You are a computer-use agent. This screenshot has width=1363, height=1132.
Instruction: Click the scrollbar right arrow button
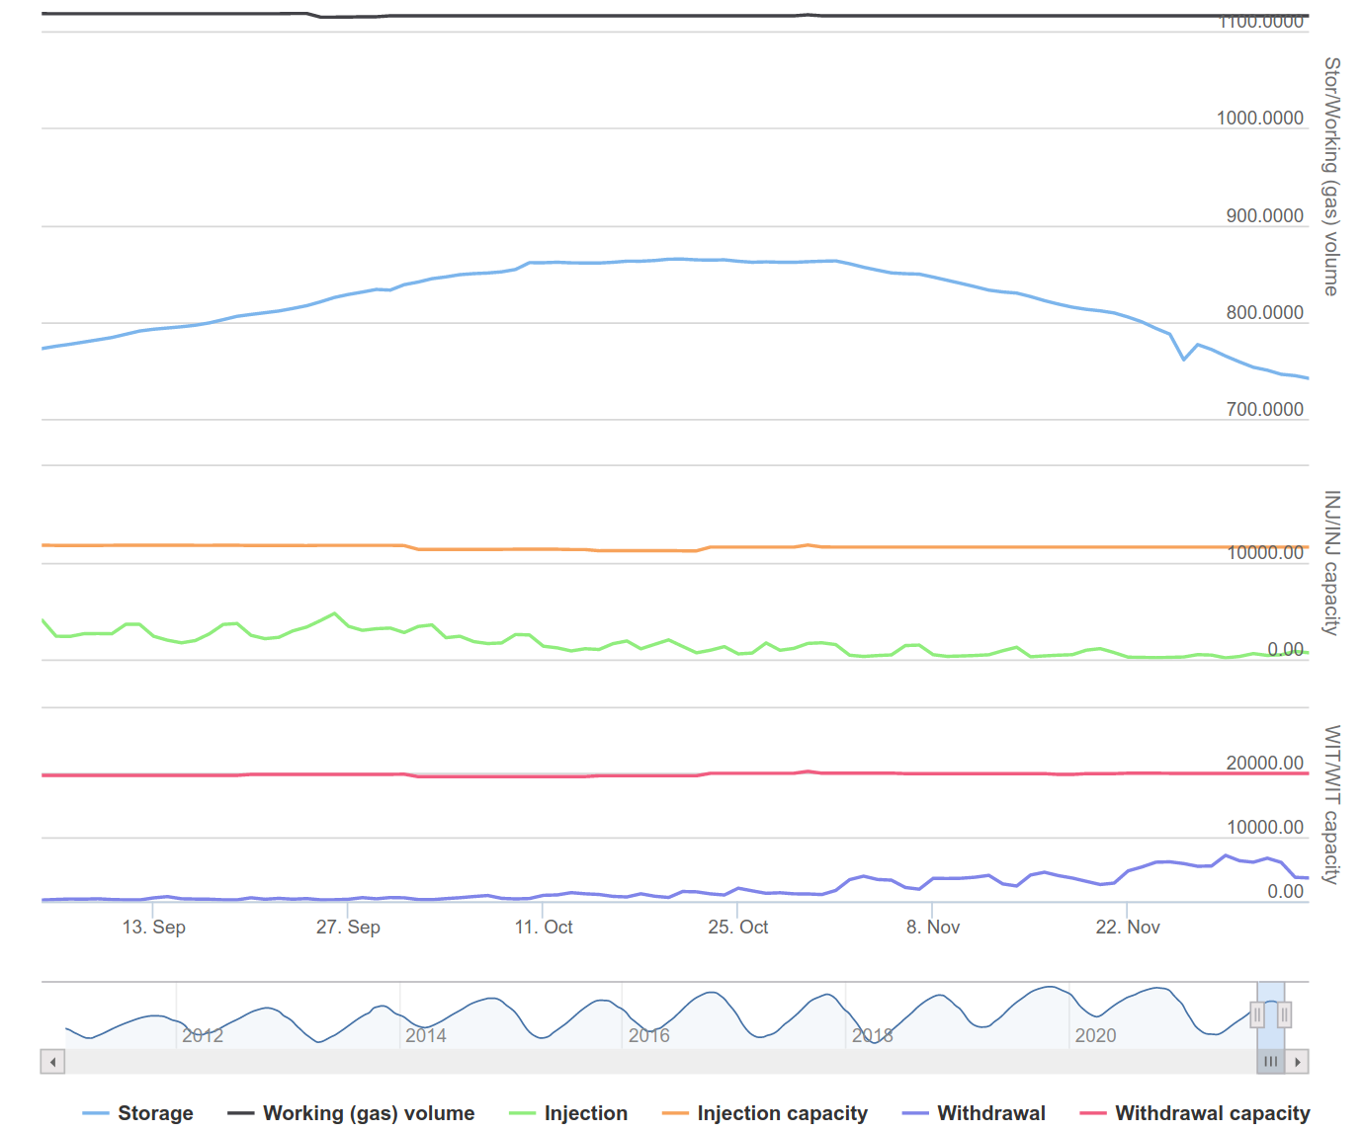tap(1298, 1062)
